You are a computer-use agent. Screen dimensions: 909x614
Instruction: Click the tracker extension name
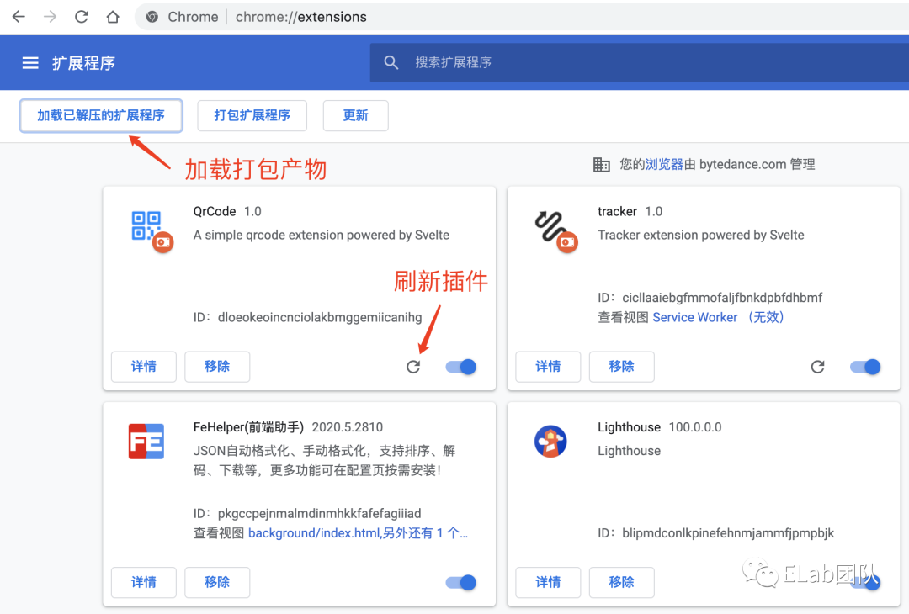click(x=618, y=211)
